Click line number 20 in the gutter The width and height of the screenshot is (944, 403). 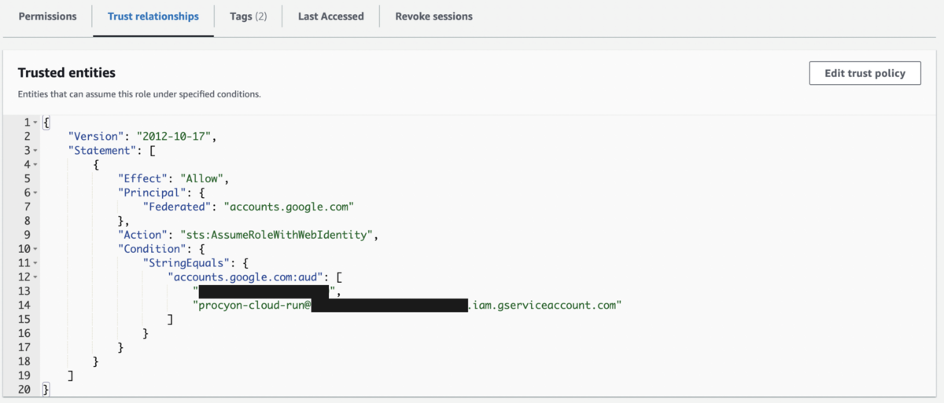click(x=23, y=390)
